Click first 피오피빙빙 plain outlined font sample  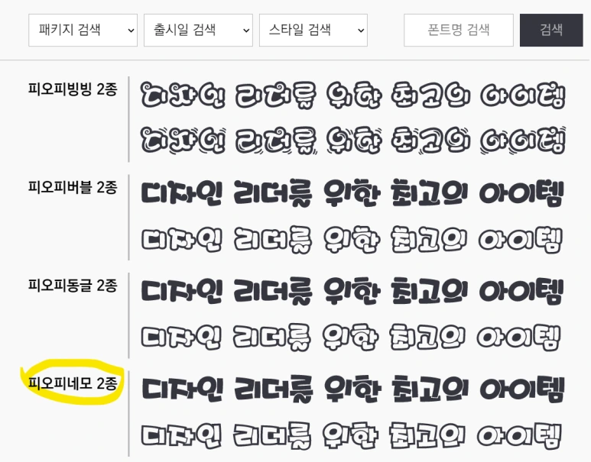352,95
